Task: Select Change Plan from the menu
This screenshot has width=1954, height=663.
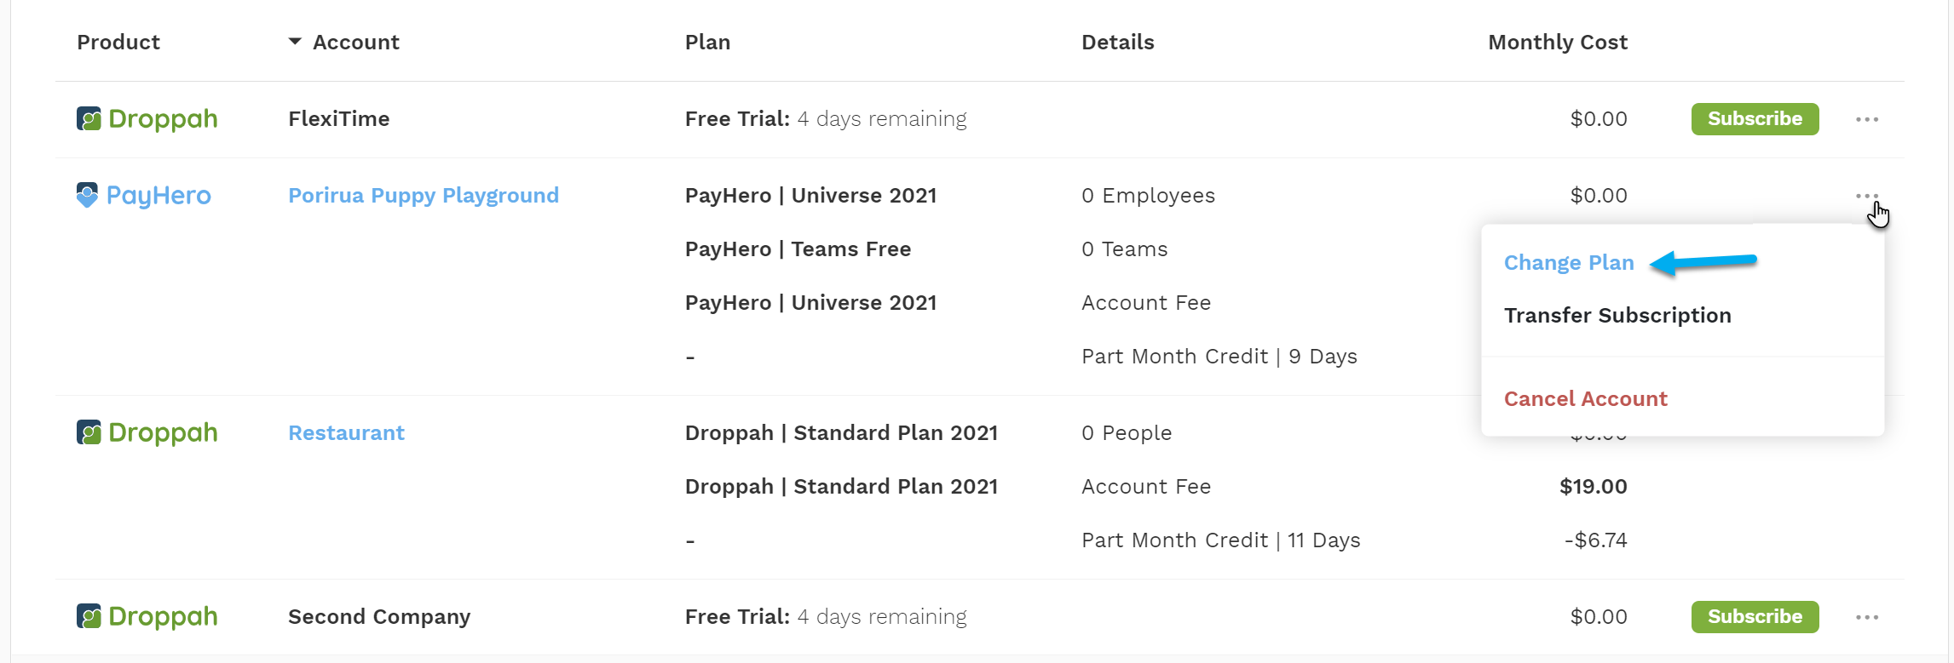Action: [1569, 263]
